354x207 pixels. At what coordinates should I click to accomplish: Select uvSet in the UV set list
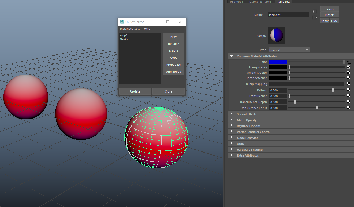click(124, 39)
